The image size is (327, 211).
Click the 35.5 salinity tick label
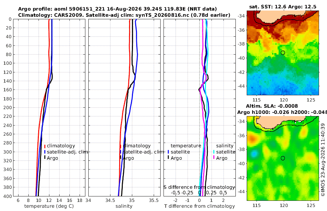154,200
